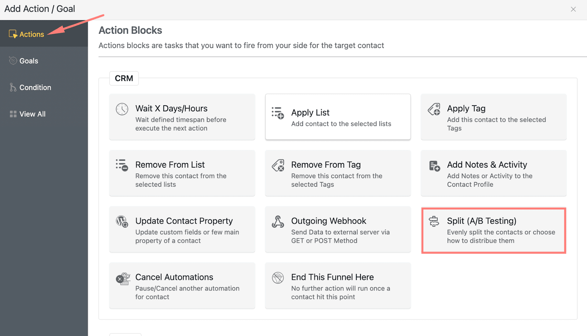Close the Add Action / Goal dialog

point(573,9)
